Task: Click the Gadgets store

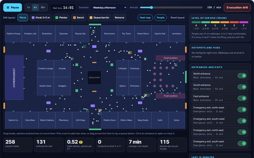Action: [62, 86]
